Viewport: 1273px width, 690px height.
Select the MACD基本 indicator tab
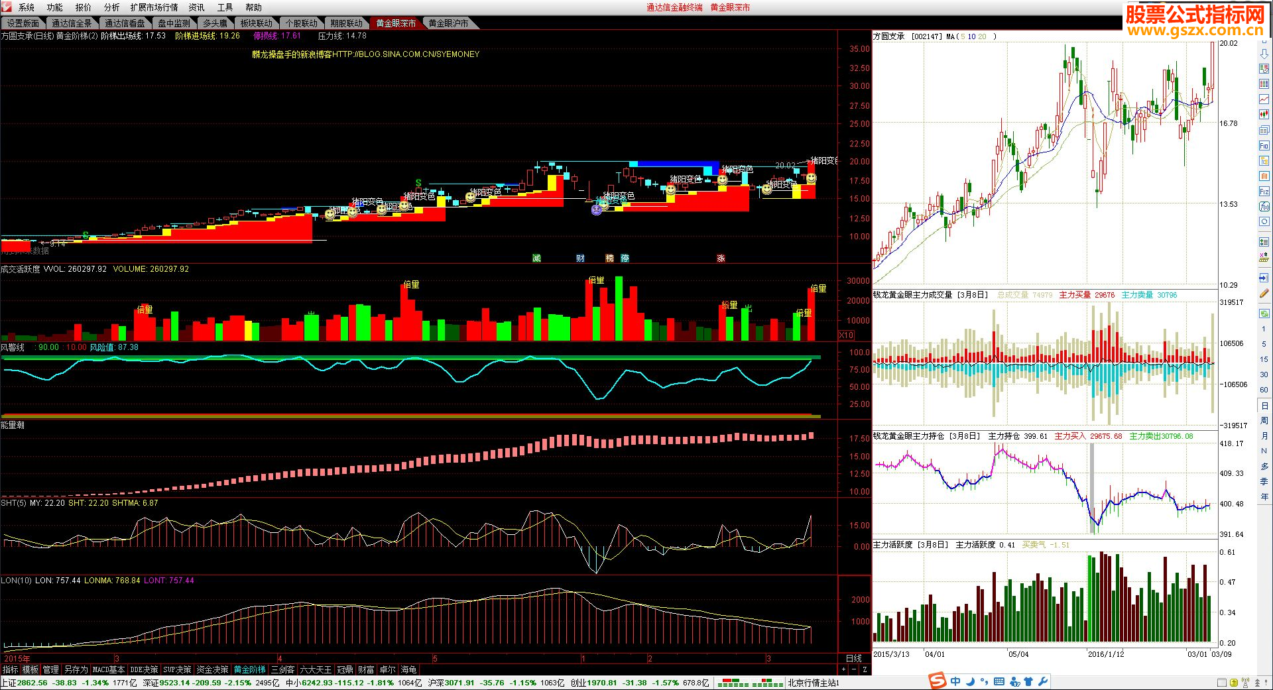[108, 669]
